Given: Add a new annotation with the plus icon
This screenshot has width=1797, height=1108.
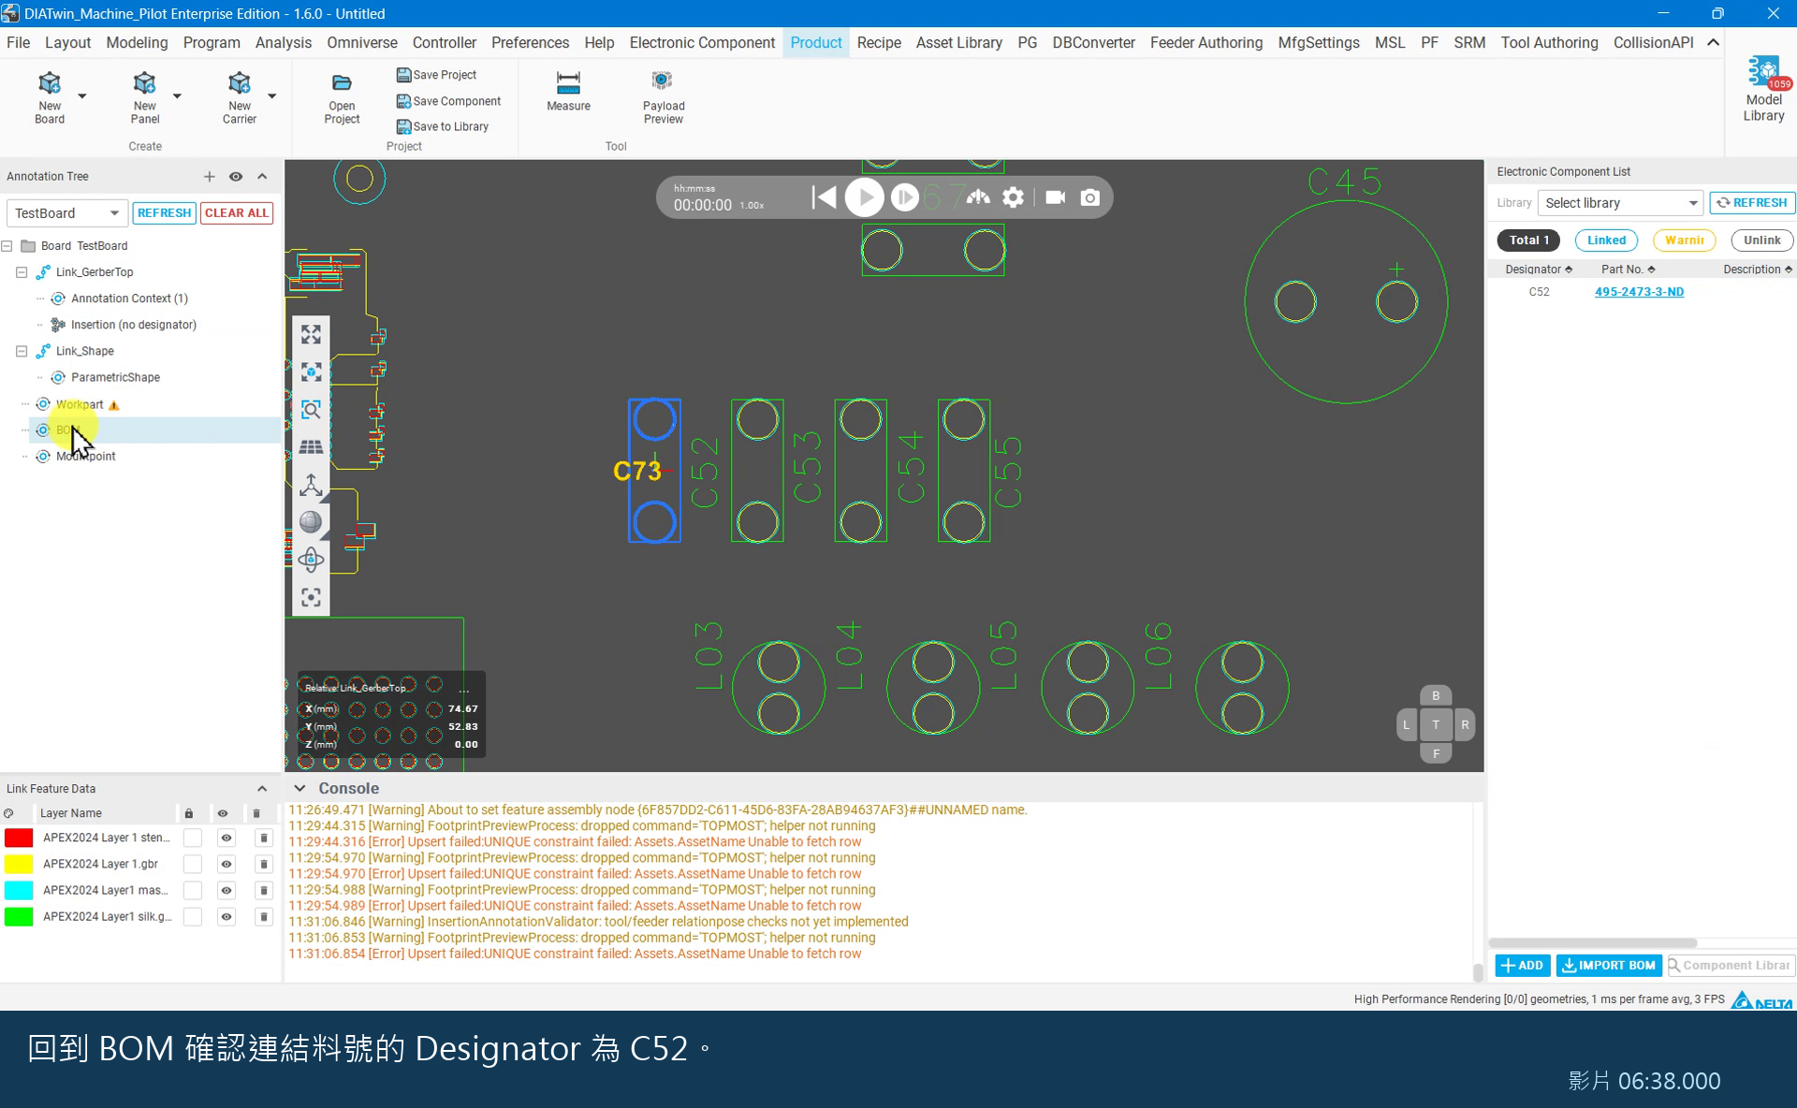Looking at the screenshot, I should coord(210,176).
